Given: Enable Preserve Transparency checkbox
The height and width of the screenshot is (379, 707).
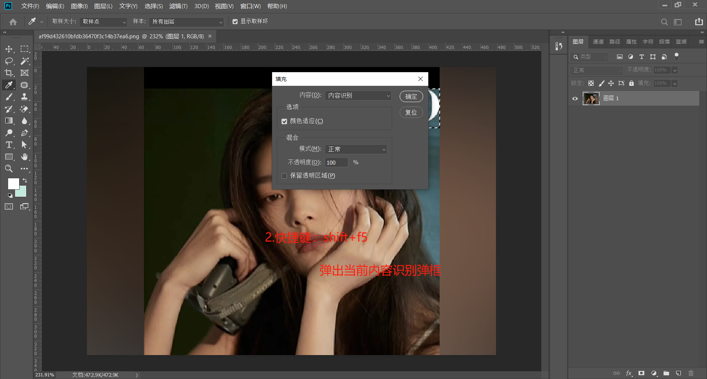Looking at the screenshot, I should point(284,176).
